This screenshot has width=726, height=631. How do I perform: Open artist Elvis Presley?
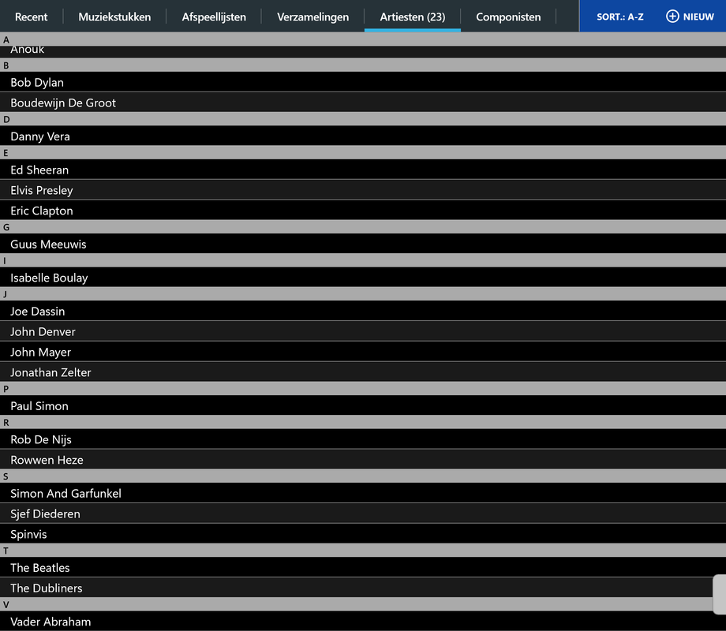click(x=363, y=190)
